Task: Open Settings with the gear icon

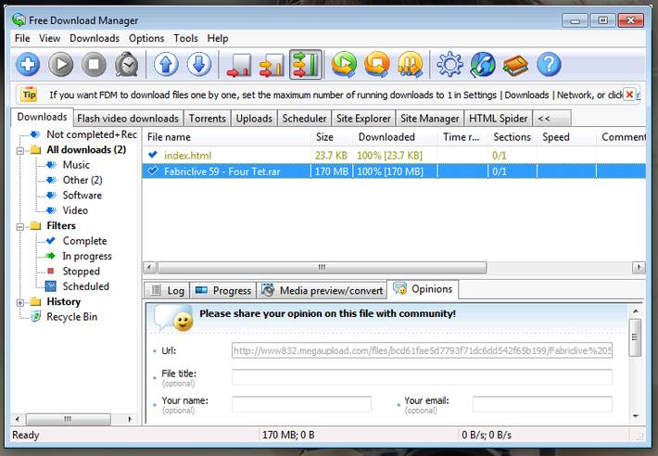Action: click(449, 65)
